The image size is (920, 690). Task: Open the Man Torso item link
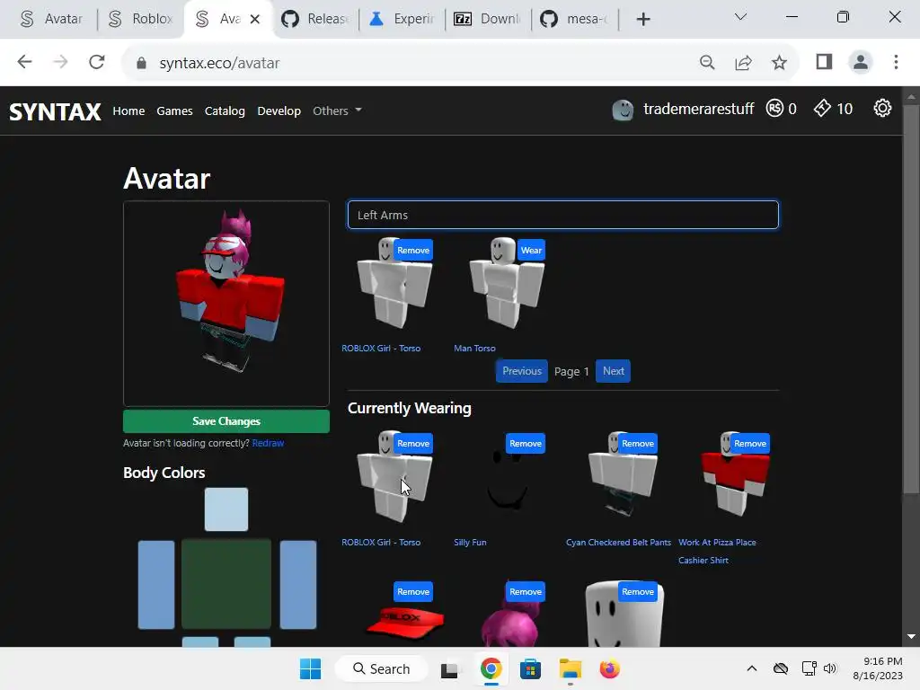pos(474,348)
